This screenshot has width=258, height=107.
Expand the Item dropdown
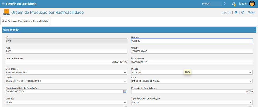point(250,81)
